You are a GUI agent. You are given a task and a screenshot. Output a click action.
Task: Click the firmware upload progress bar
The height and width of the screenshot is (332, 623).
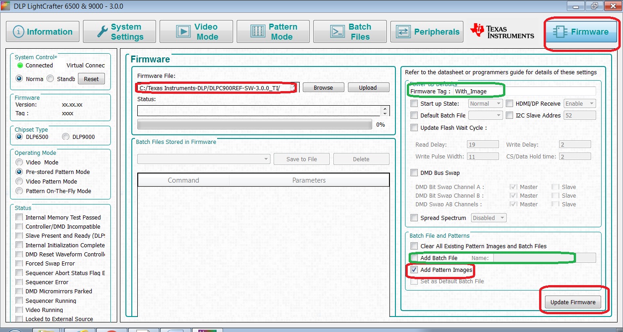point(254,124)
